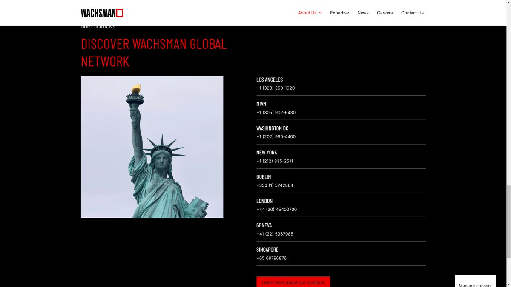The image size is (511, 287).
Task: Click the page vertical scrollbar thumb
Action: point(508,222)
